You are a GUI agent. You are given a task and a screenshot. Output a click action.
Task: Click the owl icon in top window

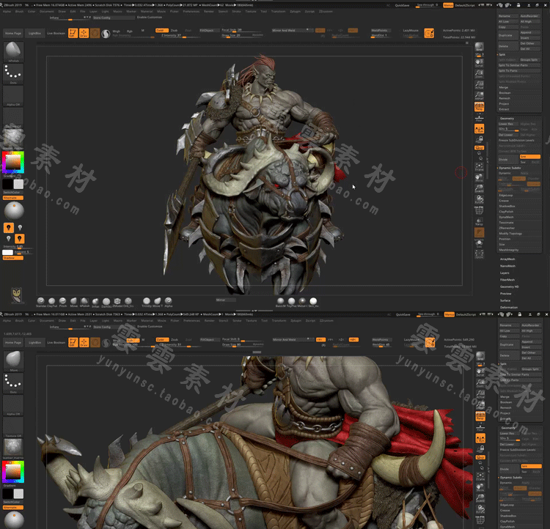coord(16,295)
